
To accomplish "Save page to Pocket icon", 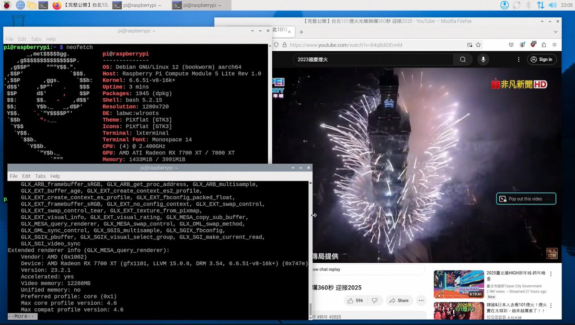I will coord(511,45).
